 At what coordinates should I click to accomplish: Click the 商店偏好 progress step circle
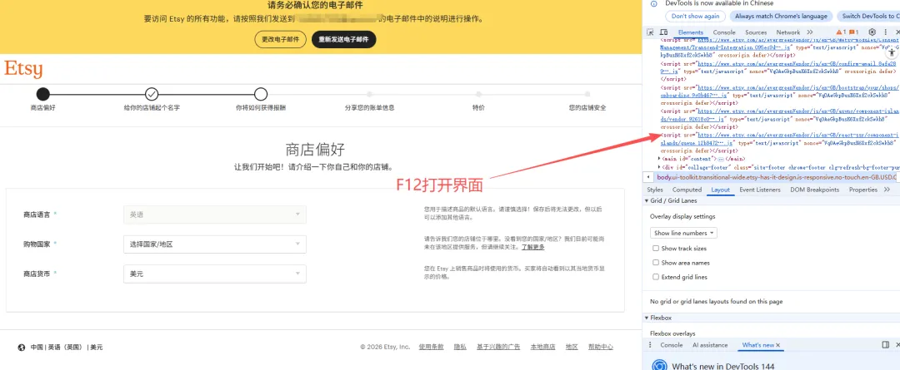point(43,94)
